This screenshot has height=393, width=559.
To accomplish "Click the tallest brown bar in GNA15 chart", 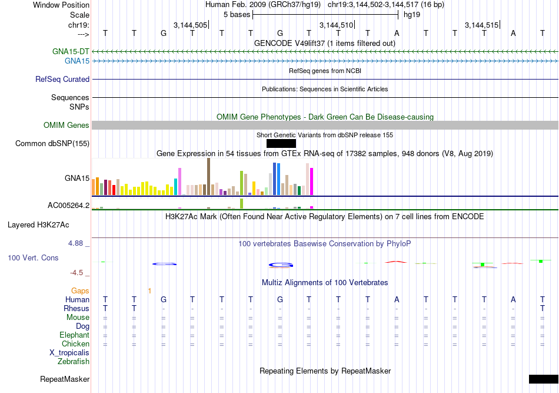I will pyautogui.click(x=208, y=177).
